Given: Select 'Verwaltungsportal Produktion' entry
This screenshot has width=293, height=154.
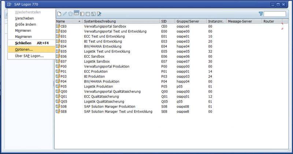Looking at the screenshot, I should click(x=107, y=66).
